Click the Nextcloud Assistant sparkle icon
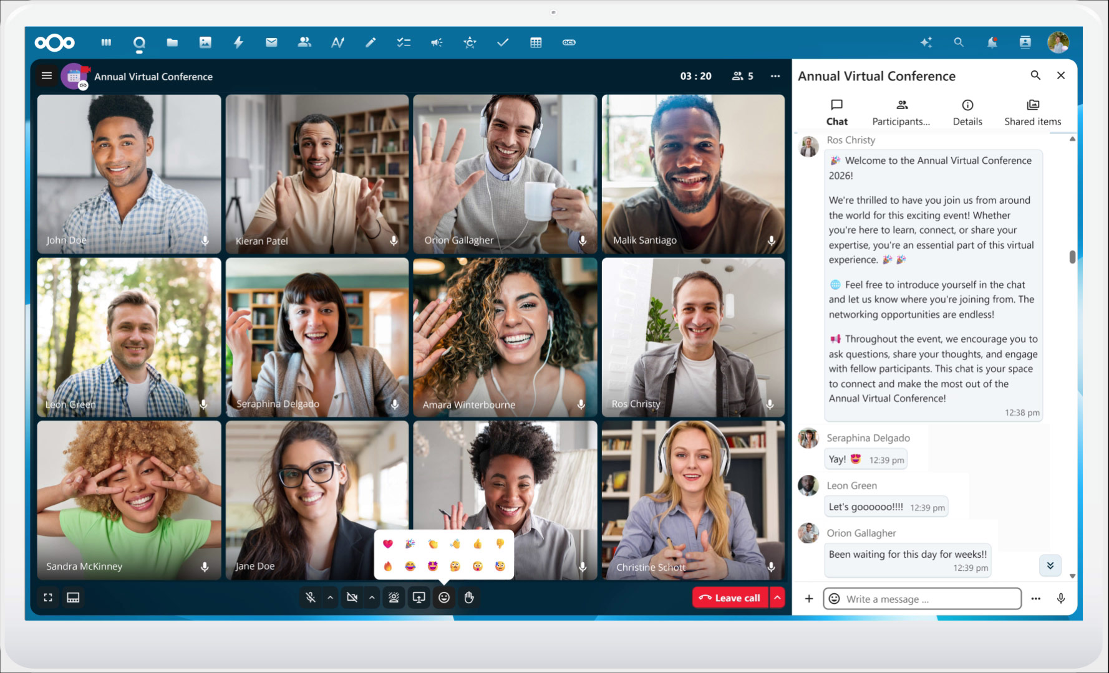This screenshot has height=673, width=1109. point(926,42)
